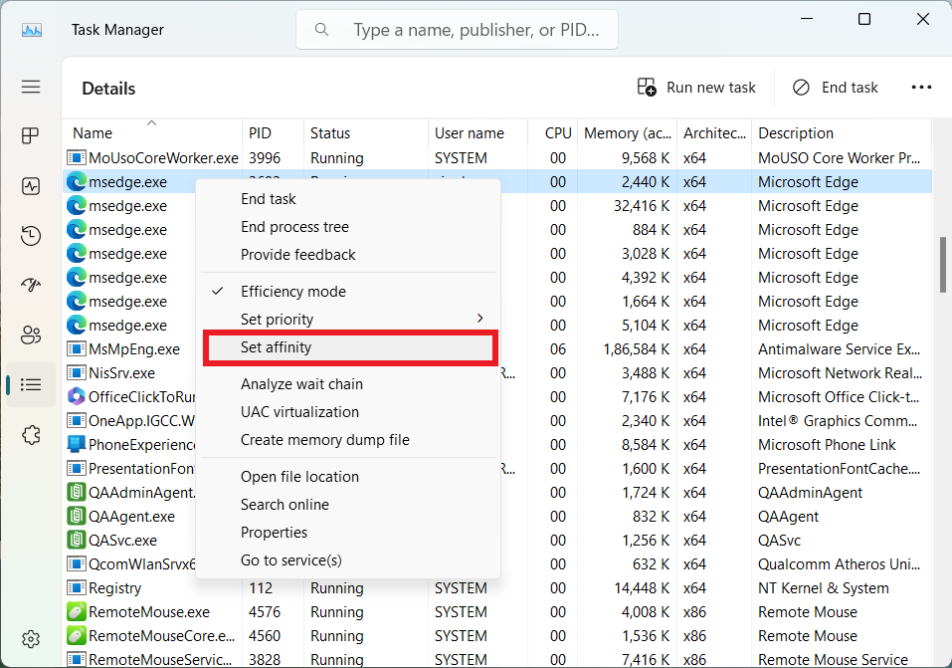
Task: Open Properties from context menu
Action: click(349, 533)
